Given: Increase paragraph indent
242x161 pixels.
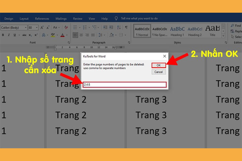Looking at the screenshot, I should point(111,28).
